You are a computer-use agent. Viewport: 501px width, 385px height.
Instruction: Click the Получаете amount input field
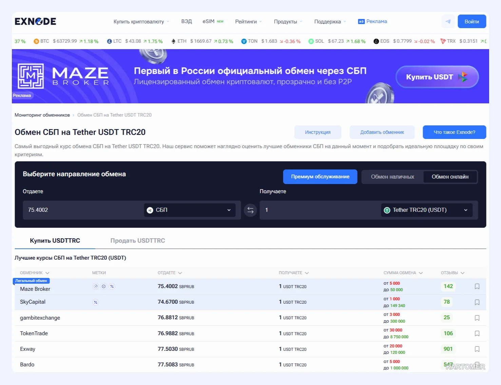click(x=320, y=210)
